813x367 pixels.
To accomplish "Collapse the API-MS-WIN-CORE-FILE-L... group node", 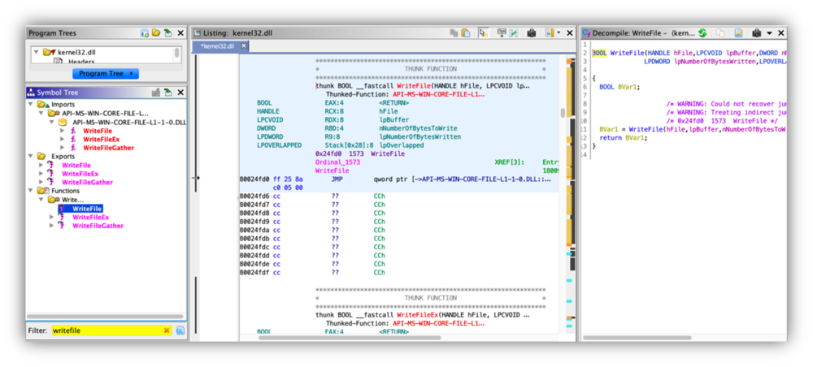I will pos(41,113).
